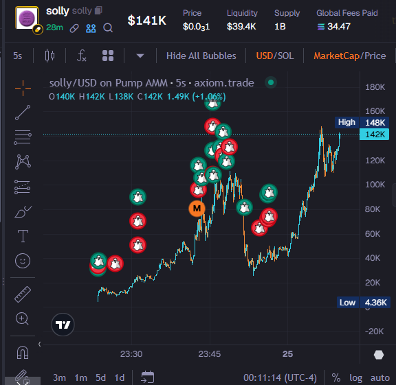
Task: Toggle the magnet snap mode
Action: (x=23, y=352)
